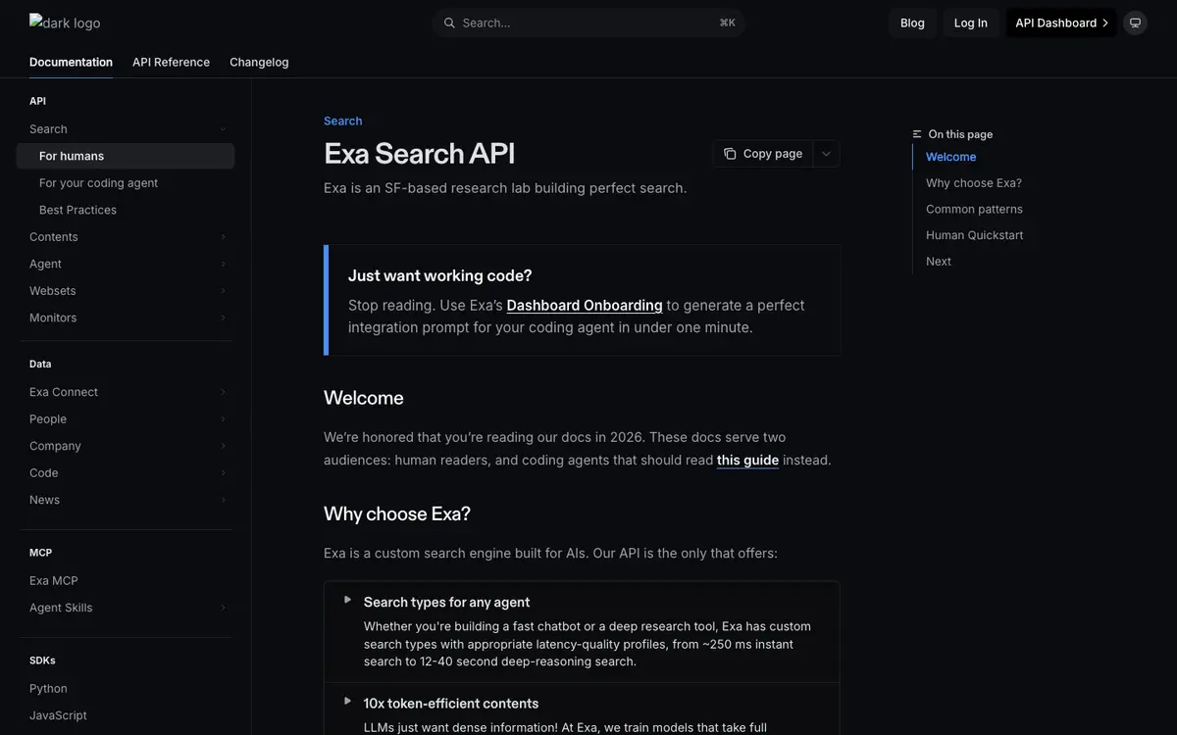Expand the Exa Connect sidebar section

(223, 392)
